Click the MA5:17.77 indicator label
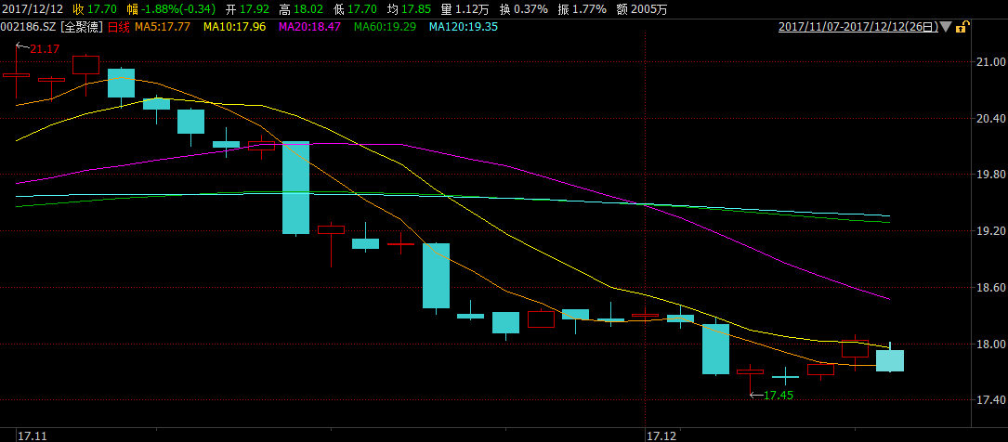Image resolution: width=1008 pixels, height=442 pixels. [162, 27]
